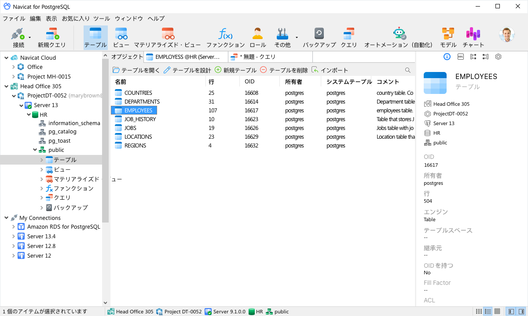Screen dimensions: 528x316
Task: Open the View (ビュー) toolbar icon
Action: click(121, 38)
